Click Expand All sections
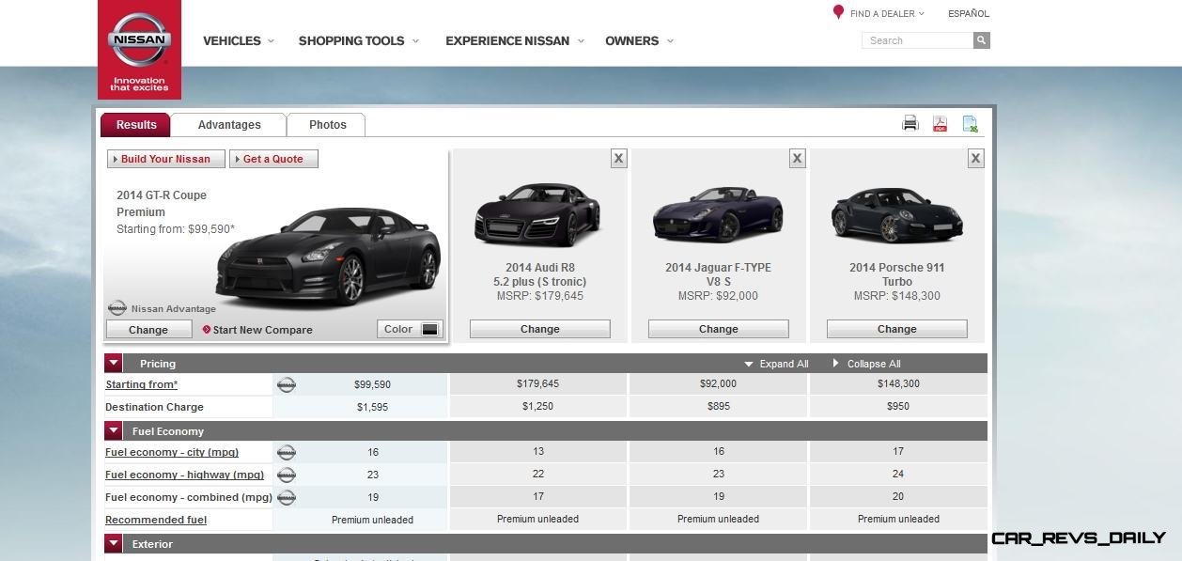This screenshot has height=561, width=1182. (x=776, y=364)
